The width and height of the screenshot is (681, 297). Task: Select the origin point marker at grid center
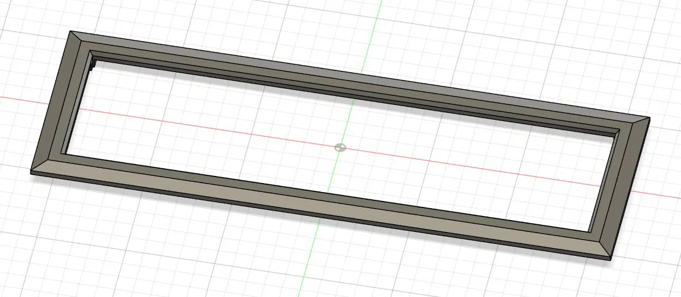click(340, 148)
